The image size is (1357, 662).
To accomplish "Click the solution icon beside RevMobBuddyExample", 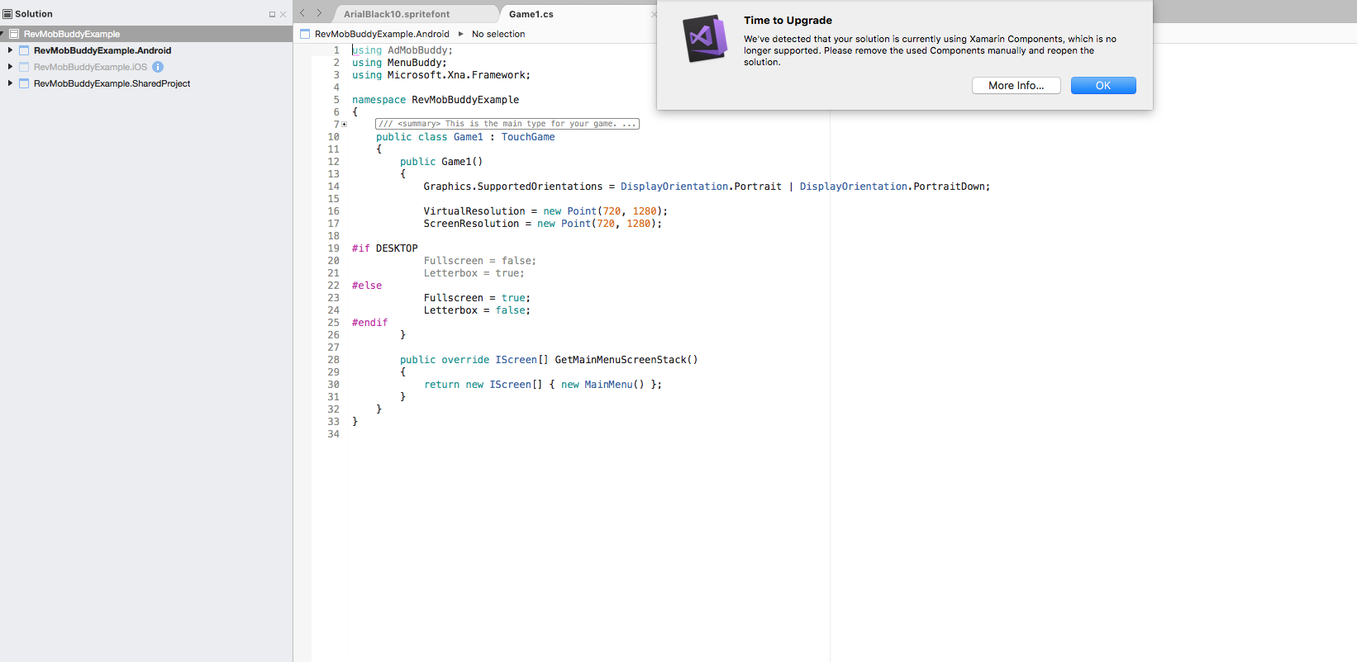I will [14, 34].
